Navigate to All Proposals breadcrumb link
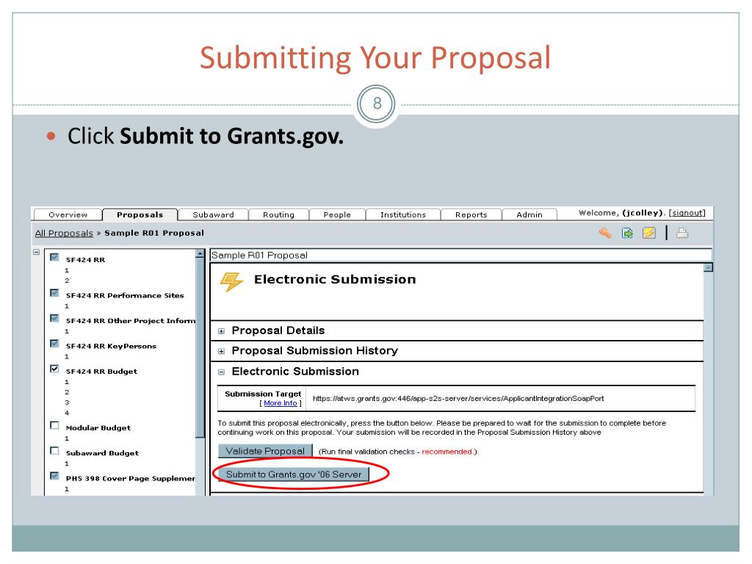752x564 pixels. click(x=64, y=233)
